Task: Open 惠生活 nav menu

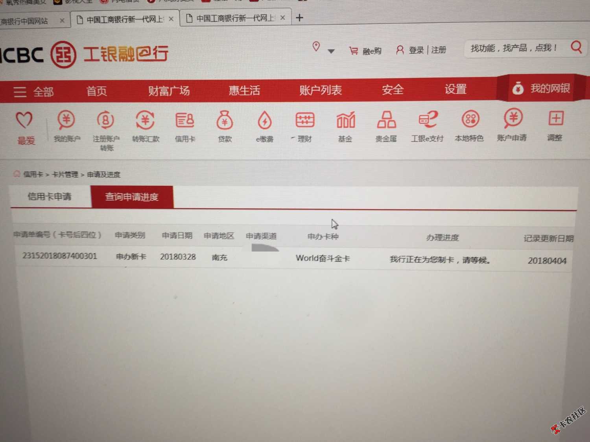Action: (x=244, y=90)
